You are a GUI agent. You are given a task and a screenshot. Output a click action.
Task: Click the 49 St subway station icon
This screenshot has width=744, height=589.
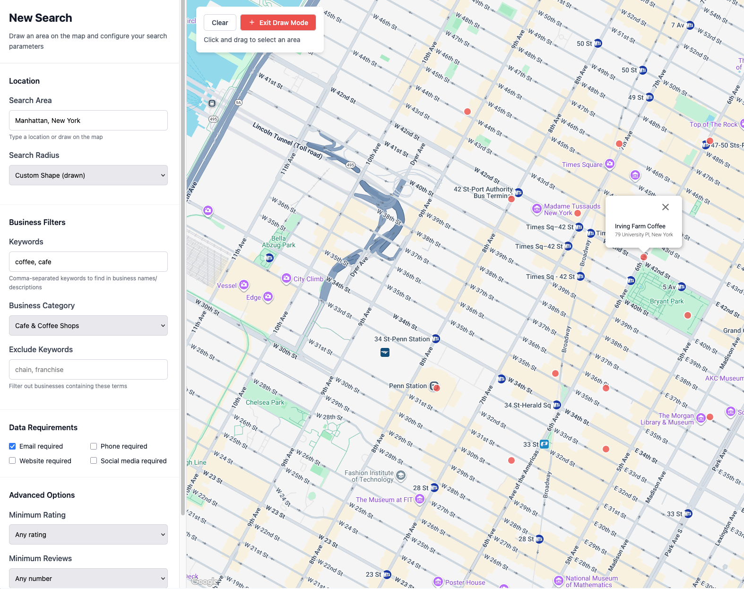649,97
